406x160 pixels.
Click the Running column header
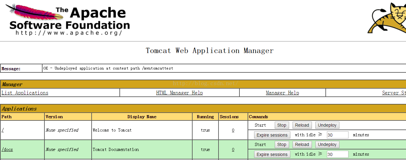click(205, 117)
